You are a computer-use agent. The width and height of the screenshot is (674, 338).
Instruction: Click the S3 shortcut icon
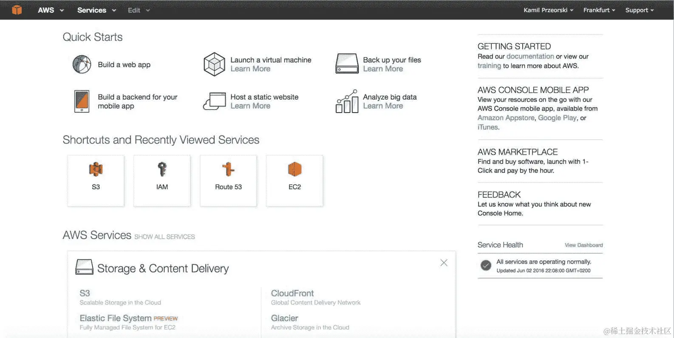point(96,169)
